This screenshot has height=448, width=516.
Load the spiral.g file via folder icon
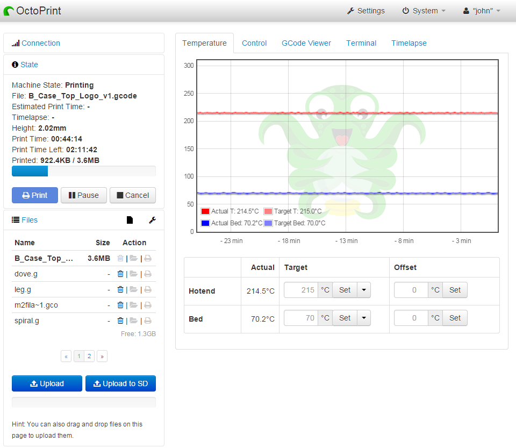coord(133,321)
